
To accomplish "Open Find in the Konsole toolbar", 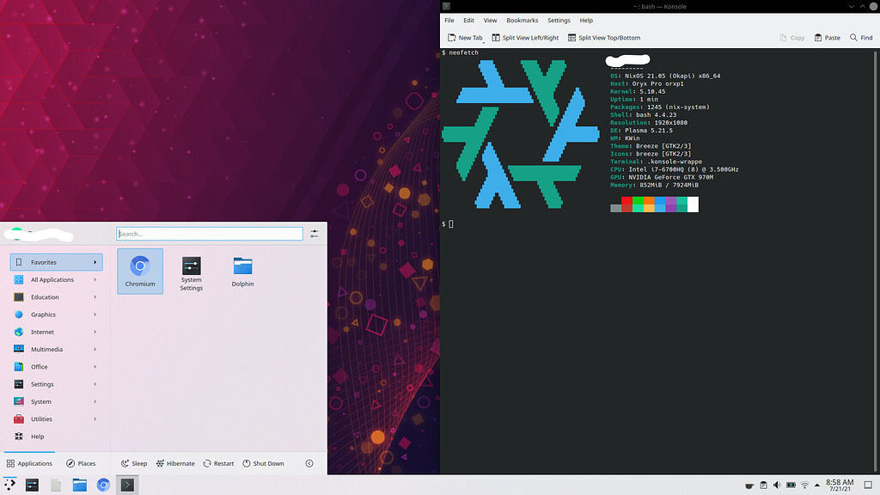I will pos(859,38).
